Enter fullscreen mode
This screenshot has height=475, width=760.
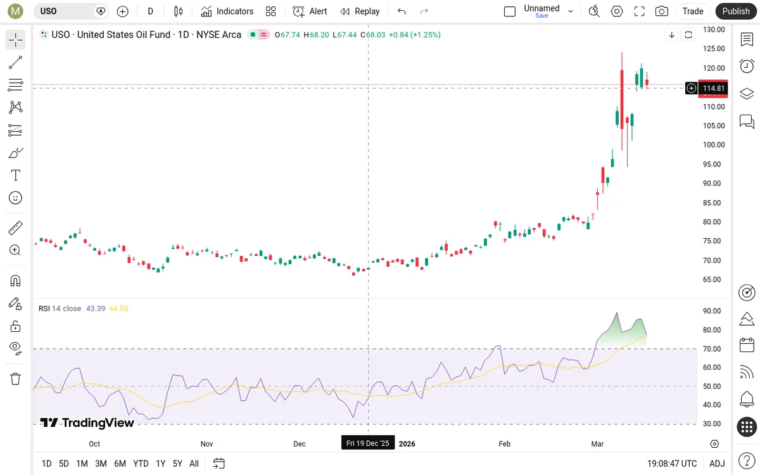pyautogui.click(x=640, y=11)
